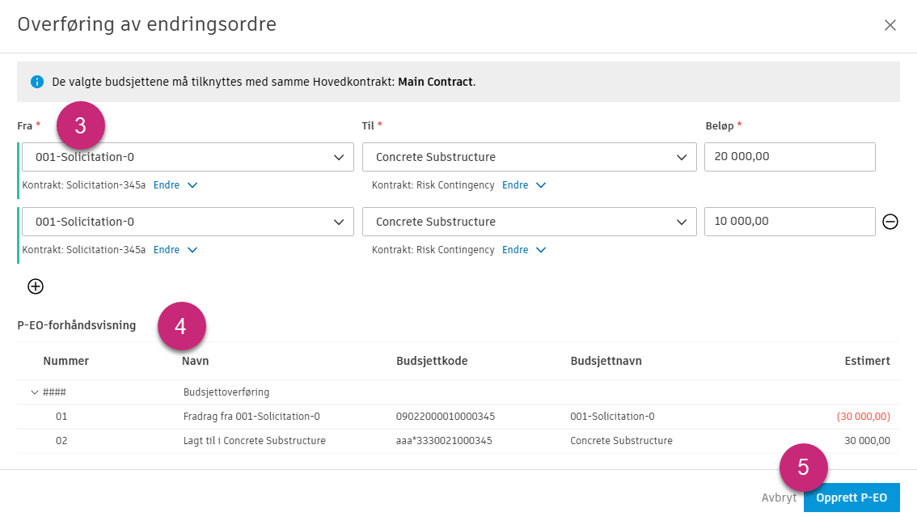
Task: Collapse the #### Budsjettoverføring preview row
Action: pos(34,392)
